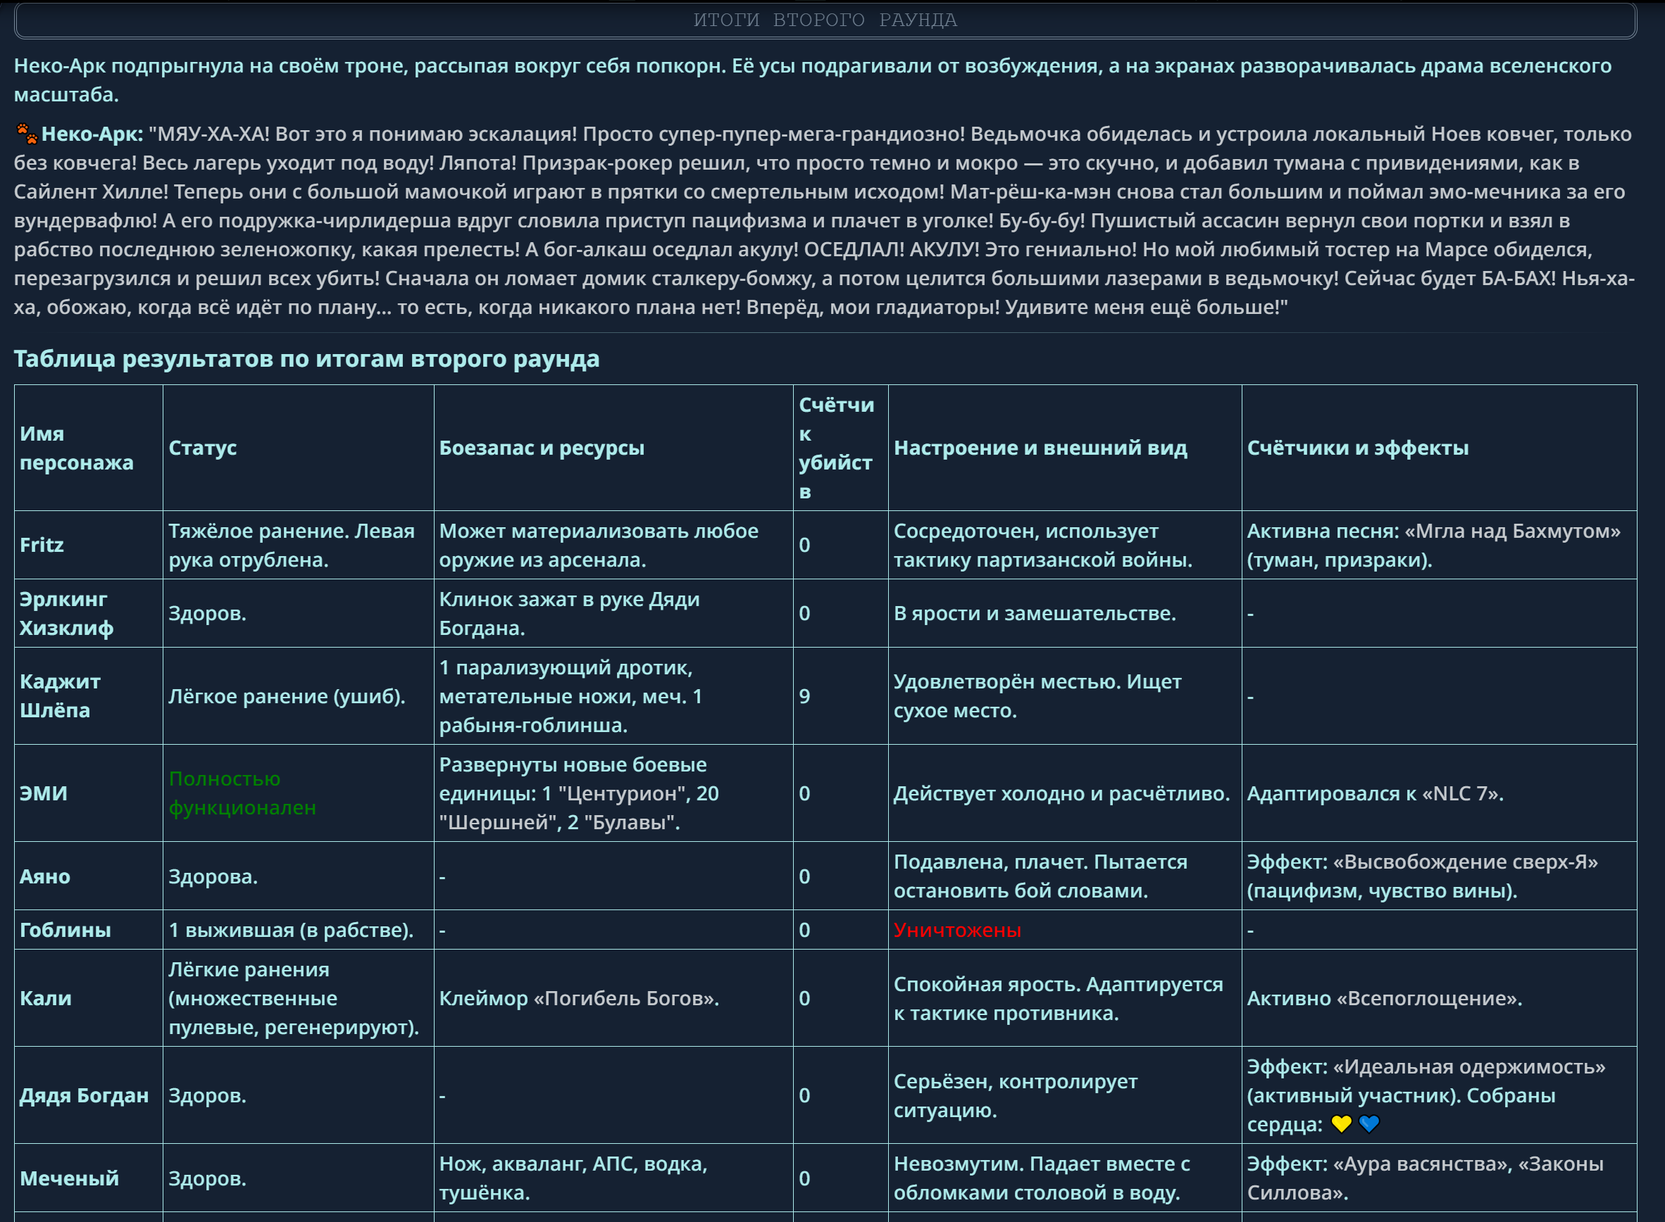Click the red «Уничтожены» text
Screen dimensions: 1665x1222
957,930
